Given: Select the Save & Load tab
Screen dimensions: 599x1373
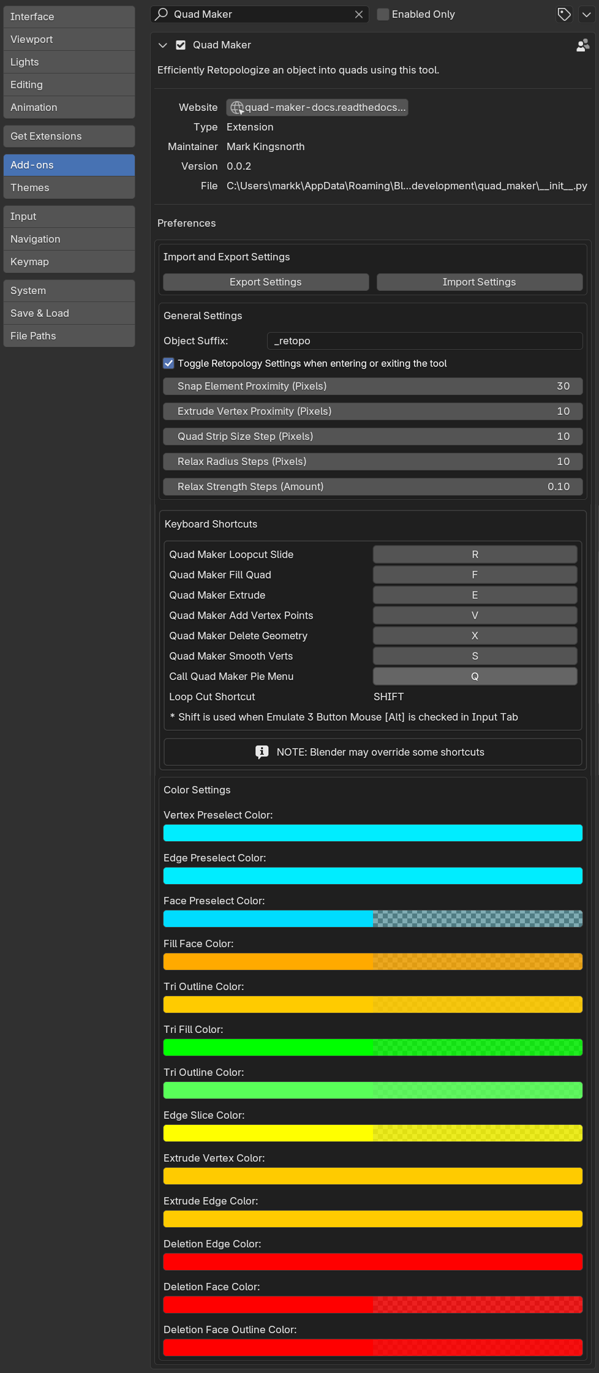Looking at the screenshot, I should point(69,313).
